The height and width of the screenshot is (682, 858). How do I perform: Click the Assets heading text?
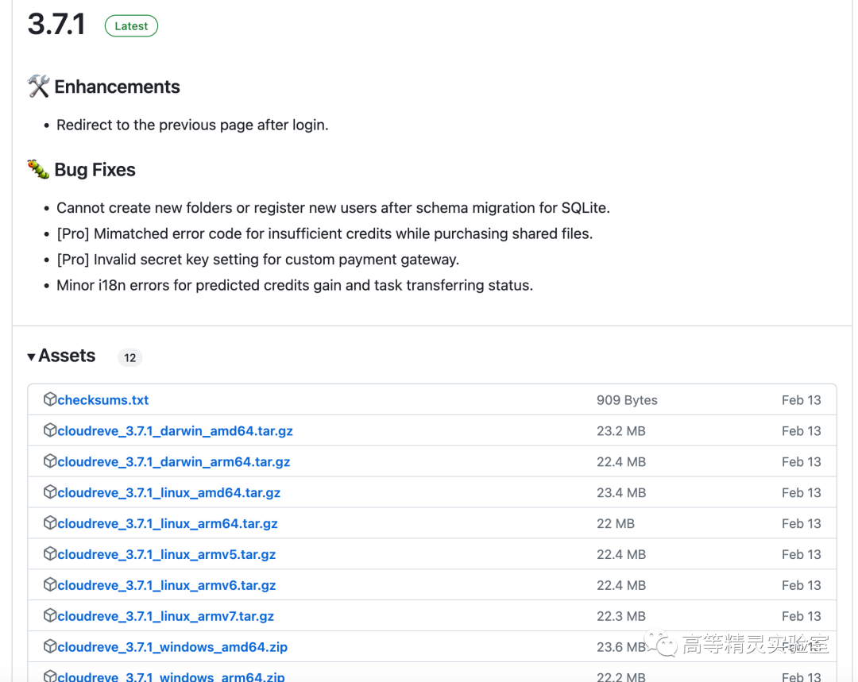tap(67, 356)
